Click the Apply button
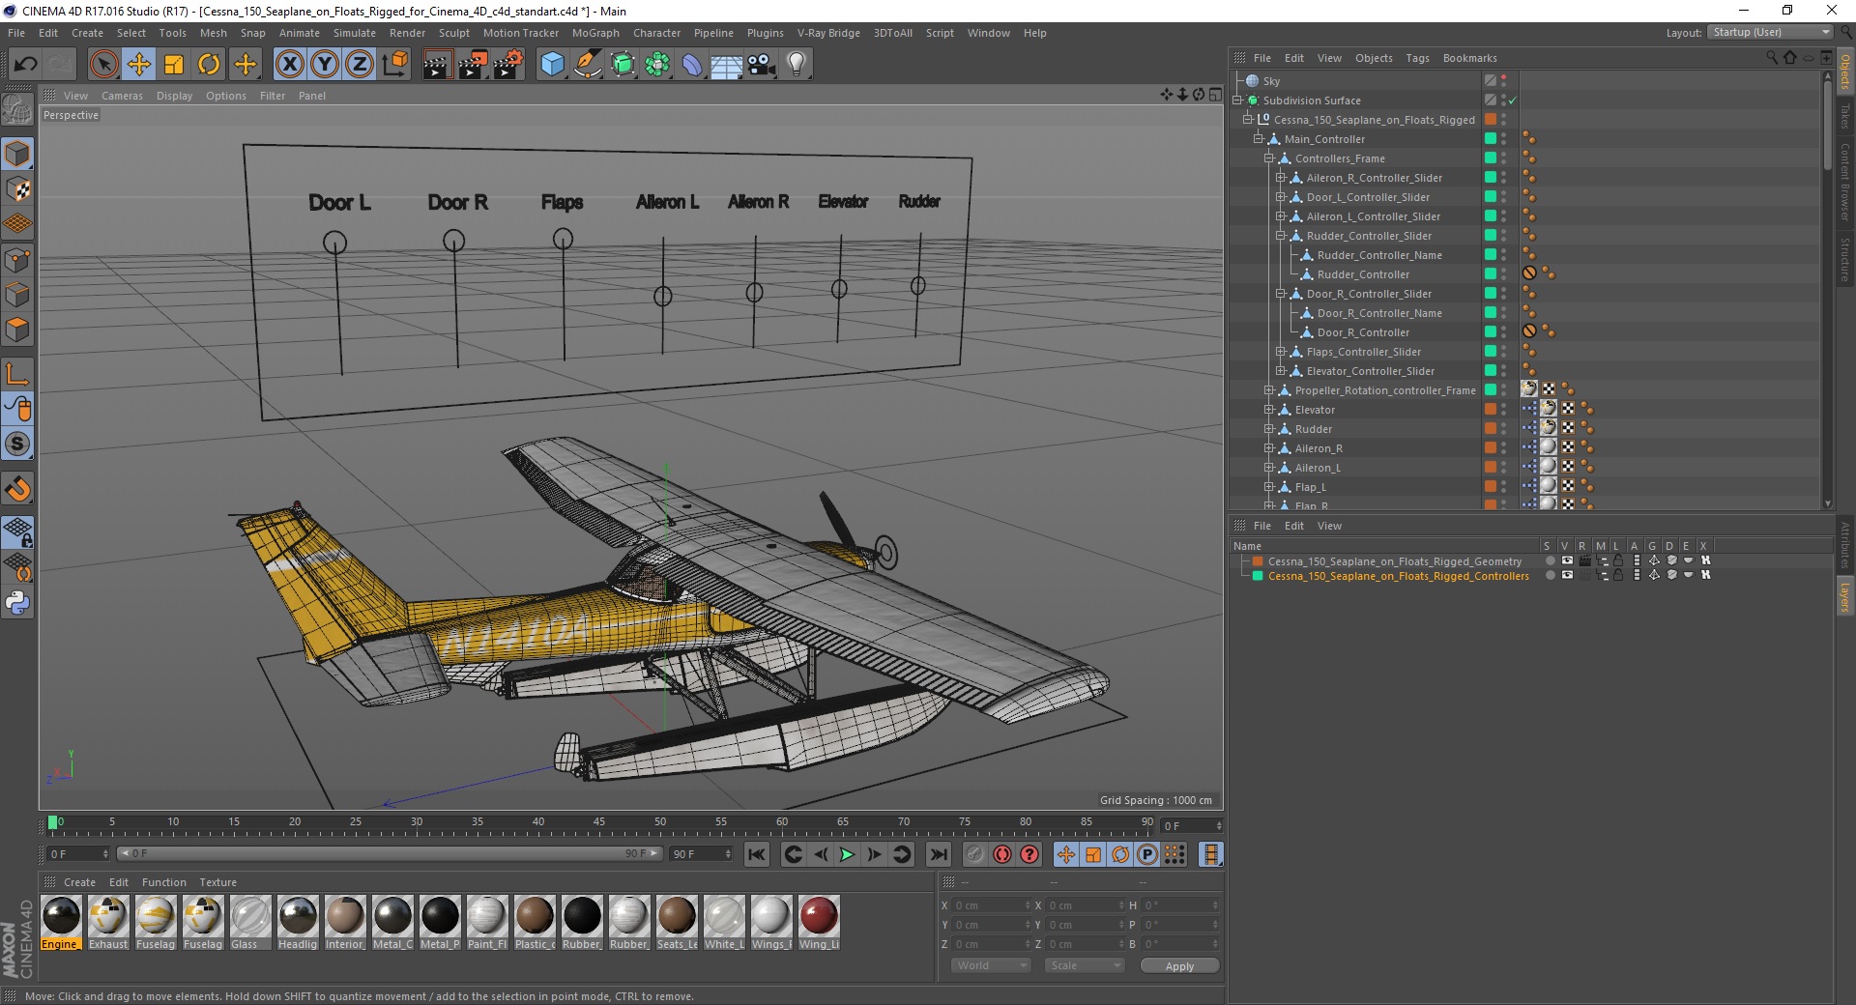Image resolution: width=1856 pixels, height=1005 pixels. coord(1179,966)
